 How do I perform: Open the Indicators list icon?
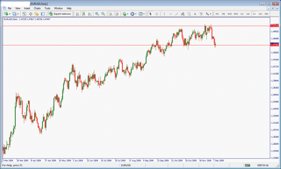coord(125,14)
